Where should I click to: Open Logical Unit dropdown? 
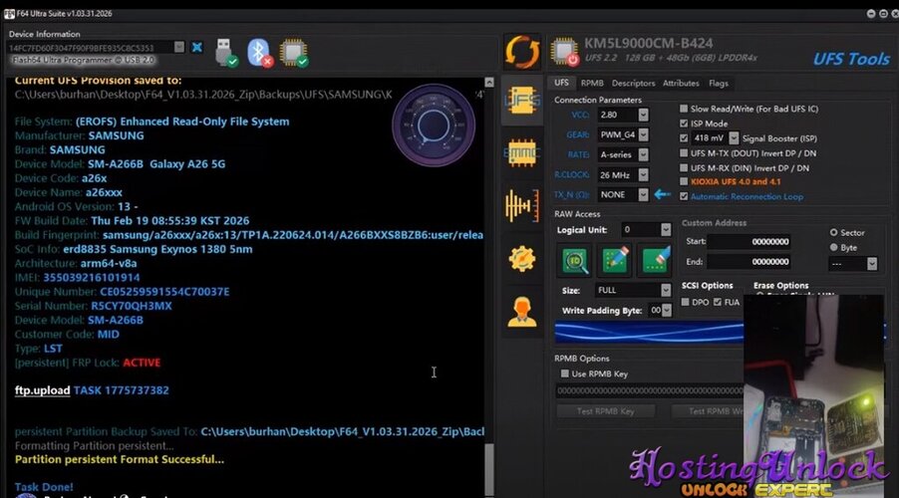point(666,230)
